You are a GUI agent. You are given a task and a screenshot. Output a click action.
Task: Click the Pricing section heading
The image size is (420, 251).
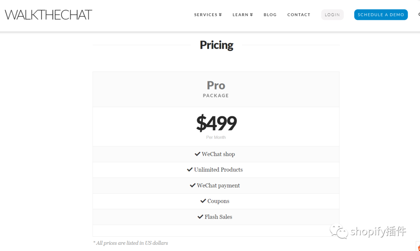coord(216,45)
